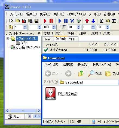Viewport: 119px width, 128px height.
Task: Sort by ファイル名 column header
Action: (x=61, y=45)
